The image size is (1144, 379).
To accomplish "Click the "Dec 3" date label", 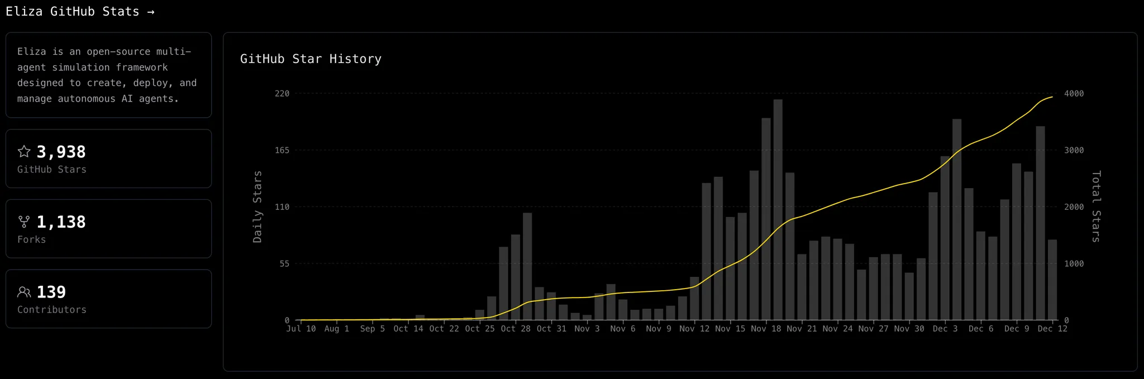I will pos(945,329).
